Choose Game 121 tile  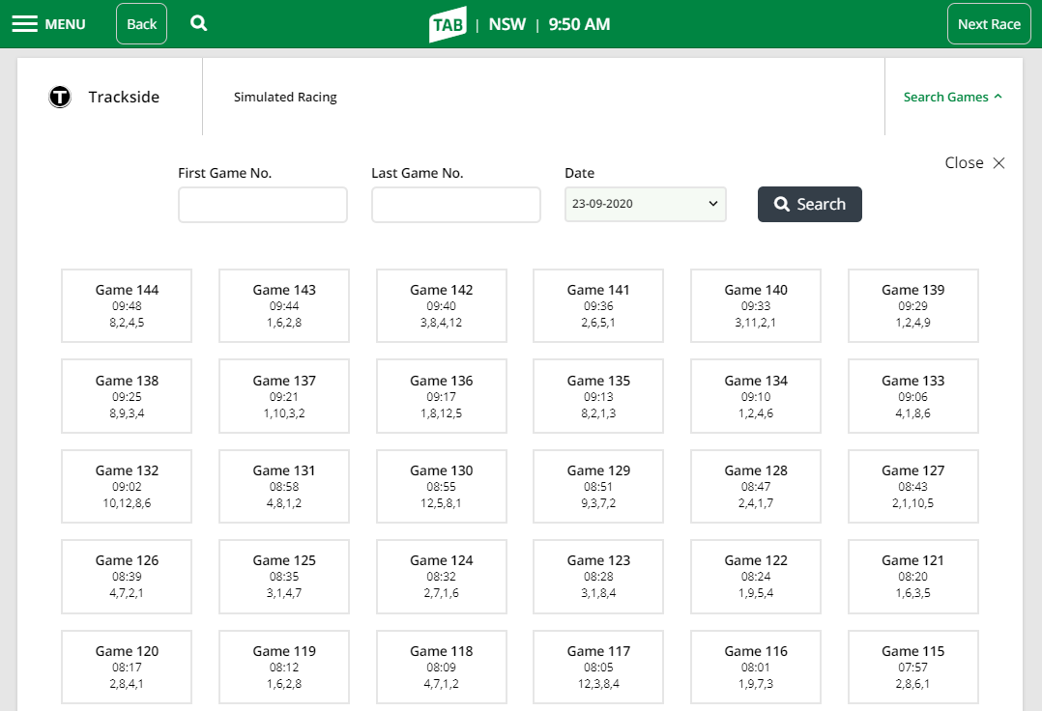coord(913,577)
